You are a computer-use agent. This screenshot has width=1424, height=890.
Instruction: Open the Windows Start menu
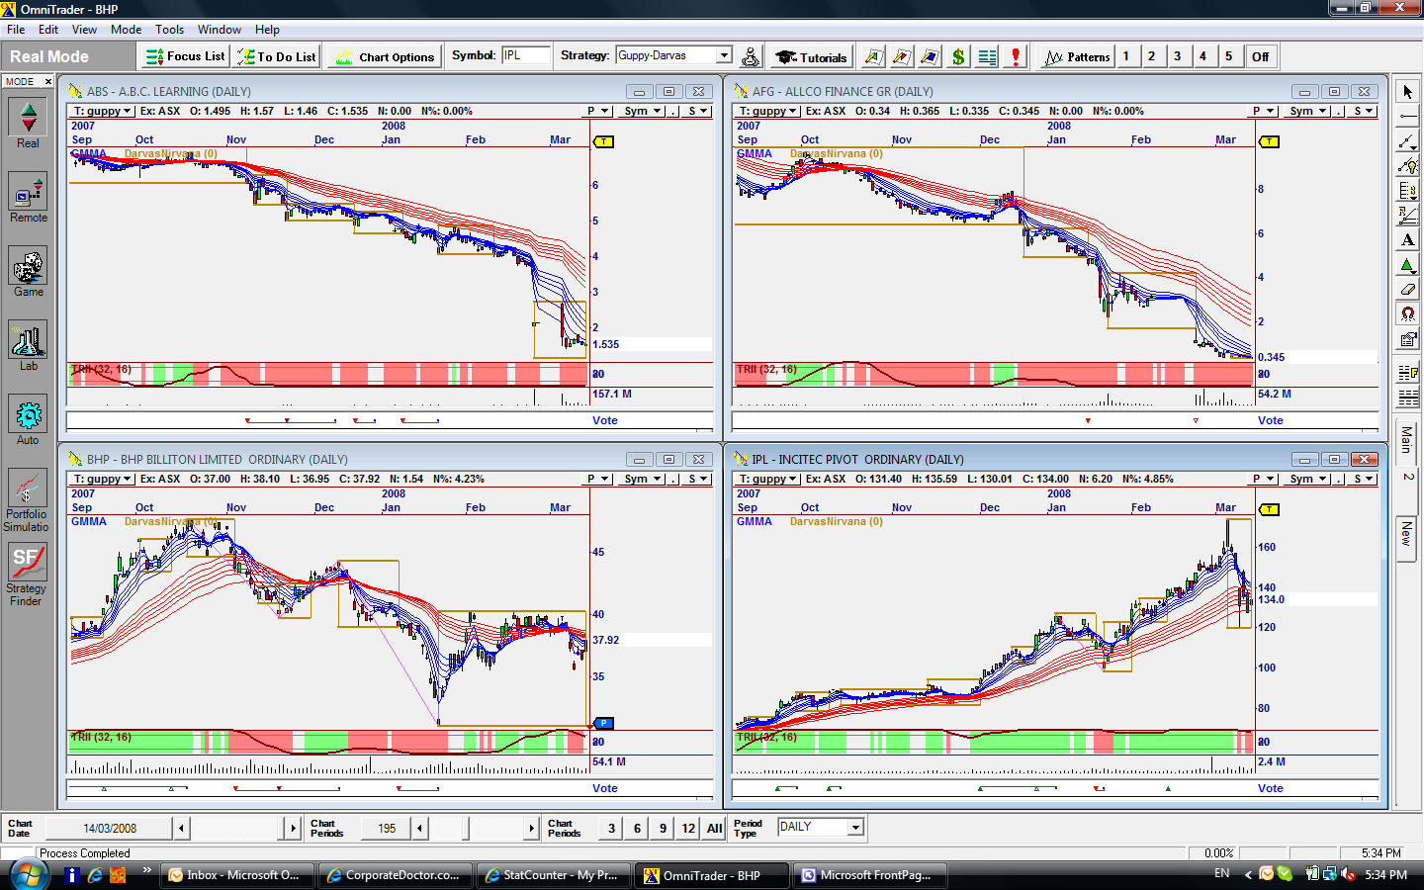click(x=29, y=875)
